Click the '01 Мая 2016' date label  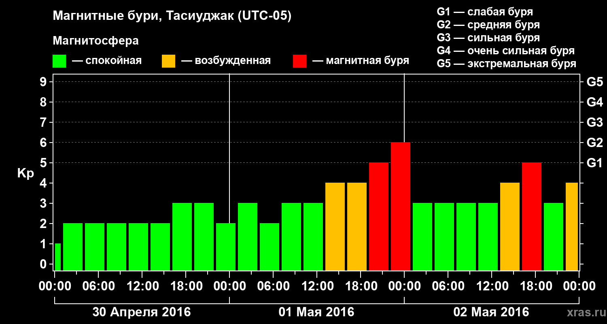pos(316,312)
